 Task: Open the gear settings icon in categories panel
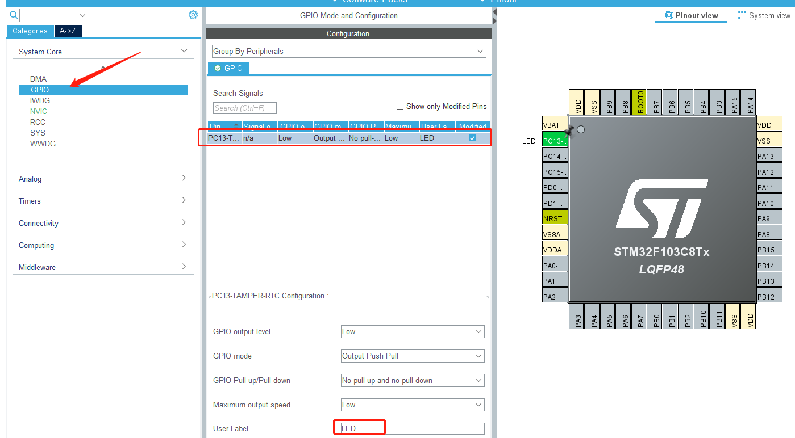(193, 15)
